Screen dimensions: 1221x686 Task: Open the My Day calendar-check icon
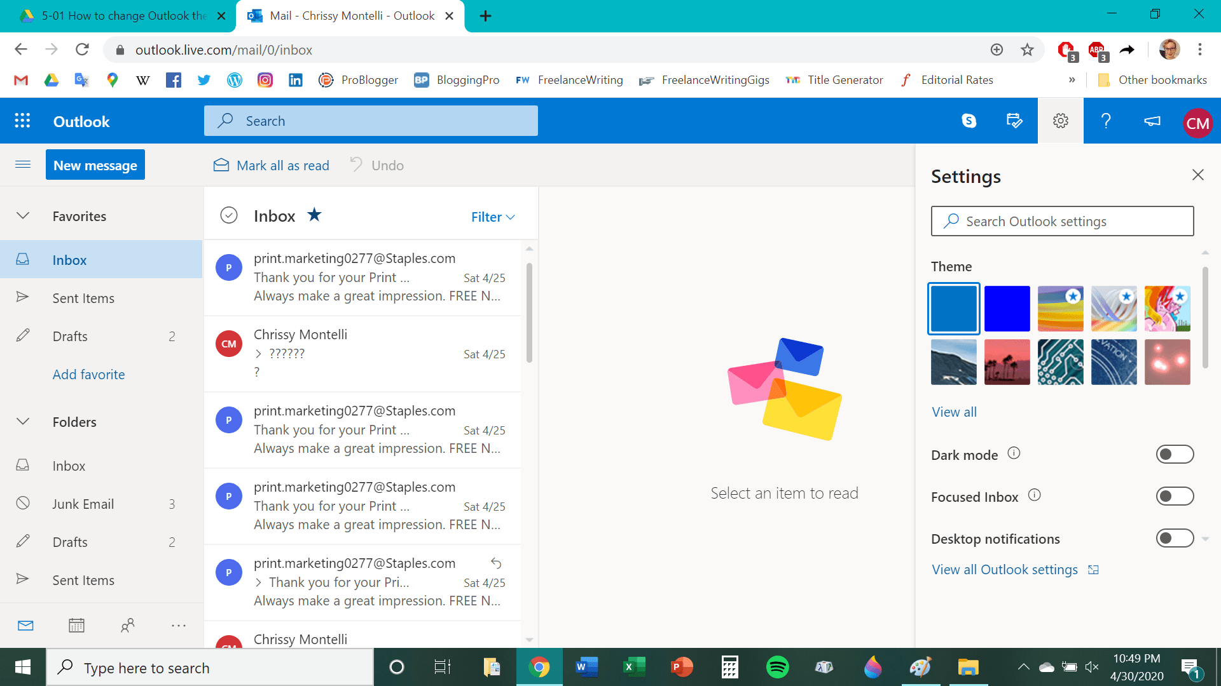pos(1014,121)
